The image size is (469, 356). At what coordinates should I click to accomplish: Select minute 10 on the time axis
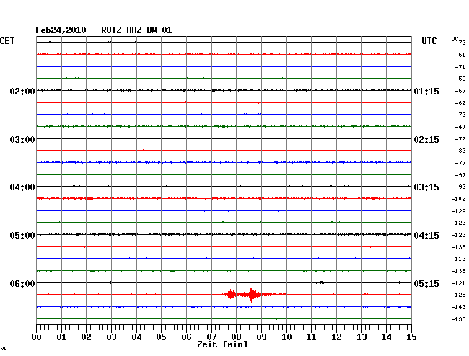tap(286, 337)
